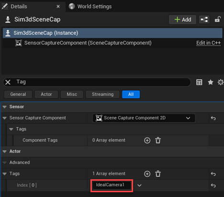Image resolution: width=224 pixels, height=197 pixels.
Task: Click the Add component button
Action: point(182,20)
